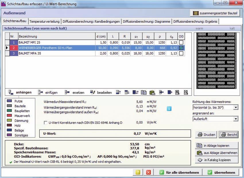244x178 pixels.
Task: Click aus Ablage übernehmen button
Action: tap(217, 153)
